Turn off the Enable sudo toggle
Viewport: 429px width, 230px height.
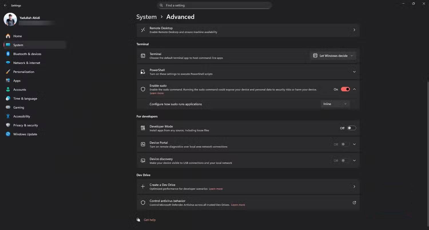point(345,89)
